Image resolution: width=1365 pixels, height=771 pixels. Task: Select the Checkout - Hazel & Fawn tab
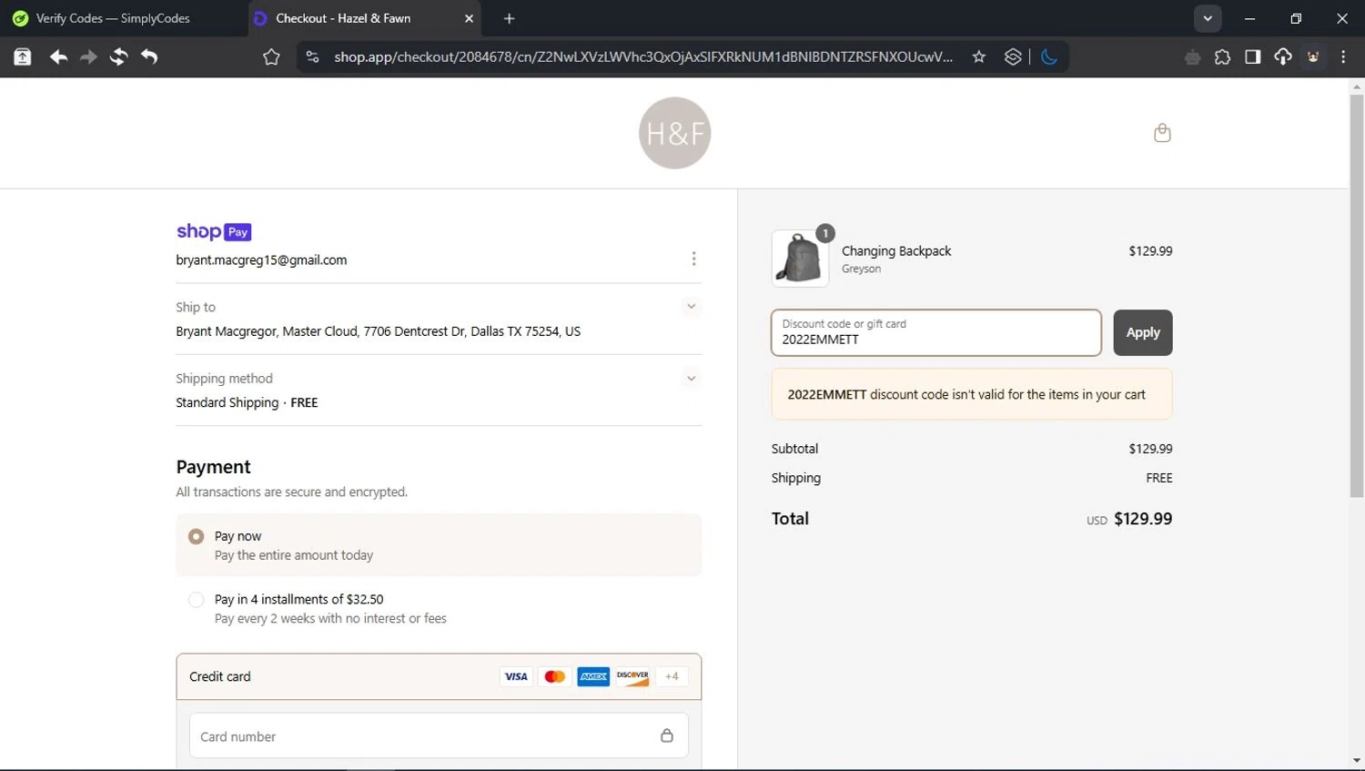click(364, 18)
